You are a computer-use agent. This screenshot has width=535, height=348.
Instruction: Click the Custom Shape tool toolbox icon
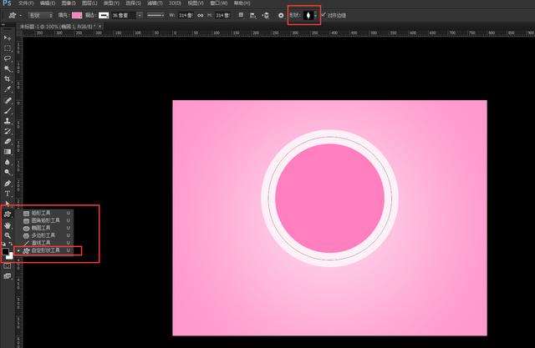(8, 214)
